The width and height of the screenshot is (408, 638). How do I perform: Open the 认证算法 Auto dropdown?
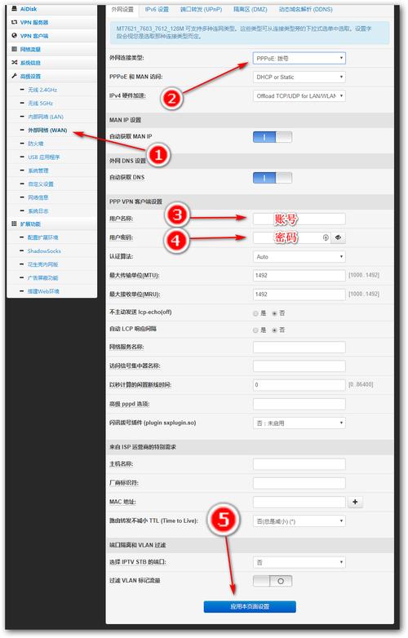(299, 257)
